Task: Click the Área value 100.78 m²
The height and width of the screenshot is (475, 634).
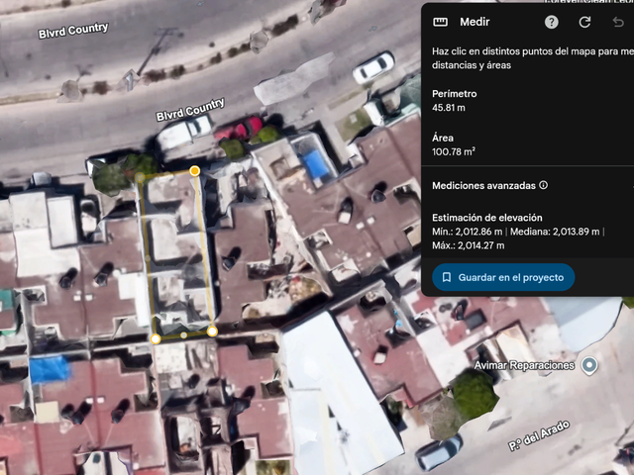Action: pyautogui.click(x=454, y=151)
